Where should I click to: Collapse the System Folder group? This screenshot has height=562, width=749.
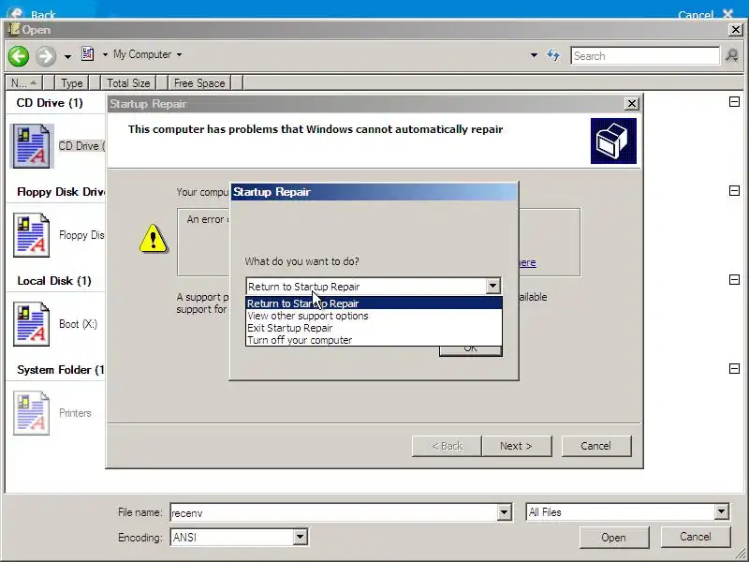(x=734, y=368)
